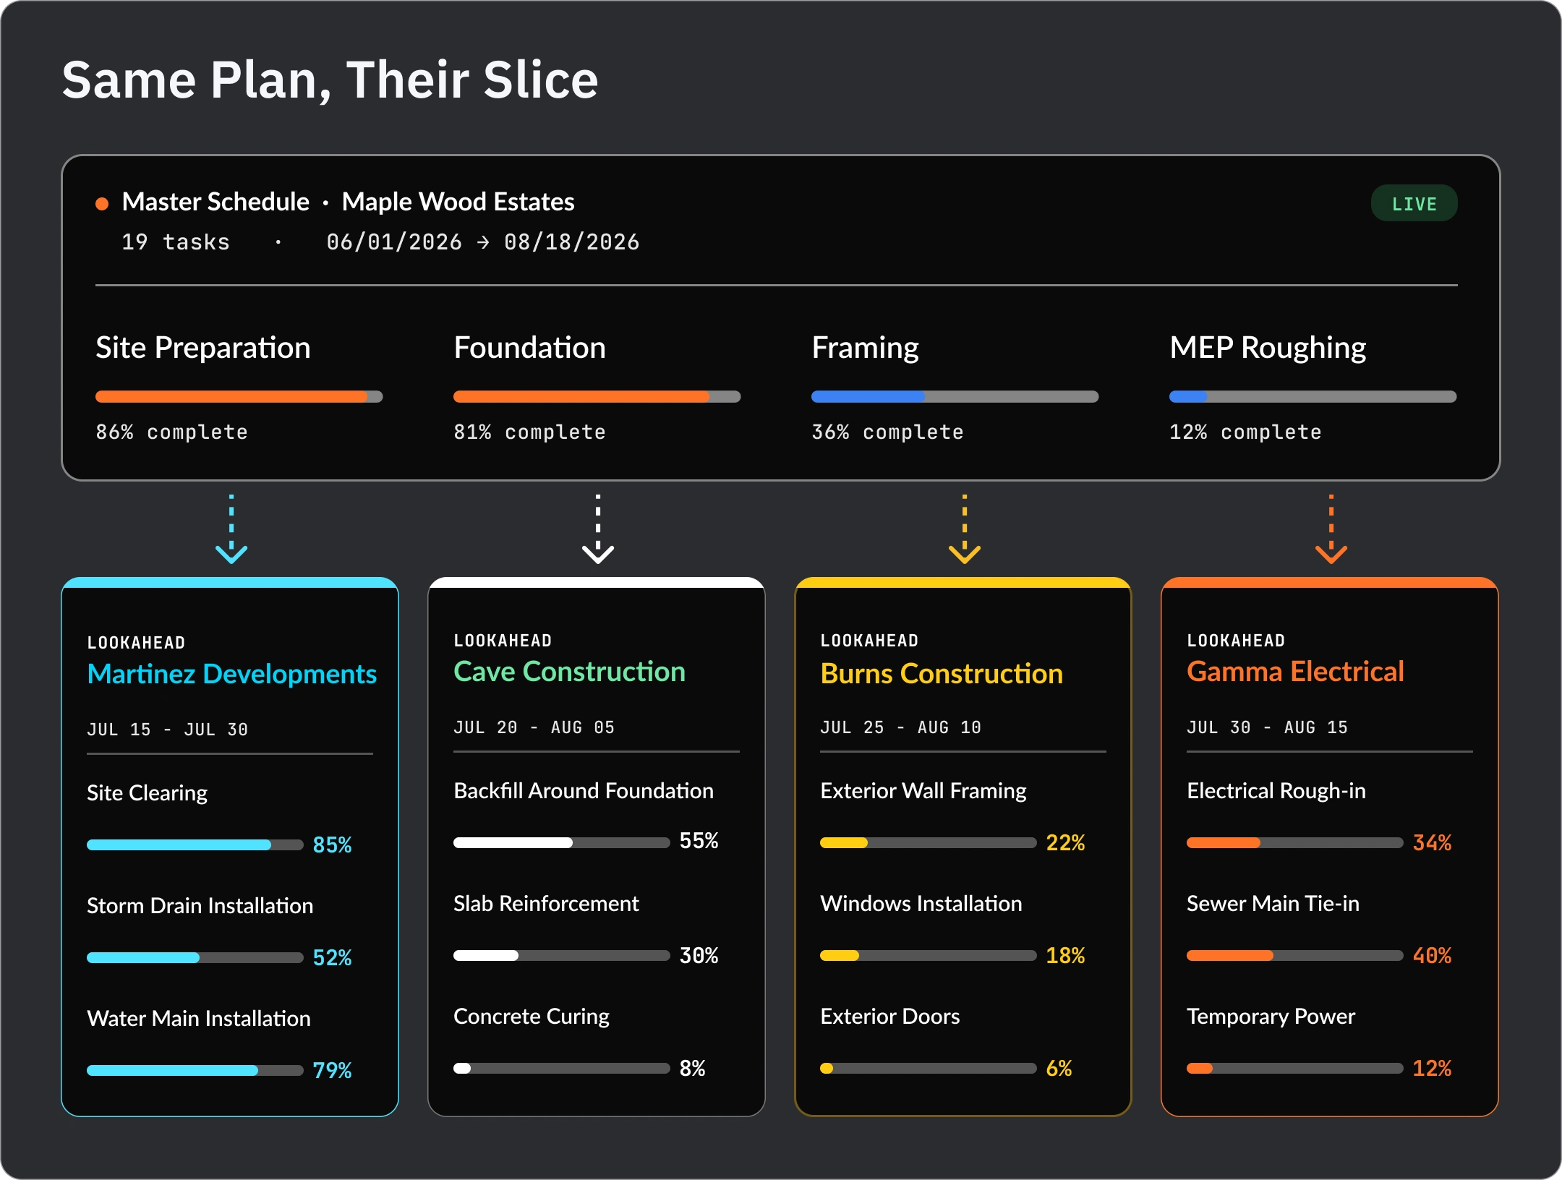Click the 'JUL 20 - AUG 05' date range
The height and width of the screenshot is (1180, 1562).
(x=534, y=727)
